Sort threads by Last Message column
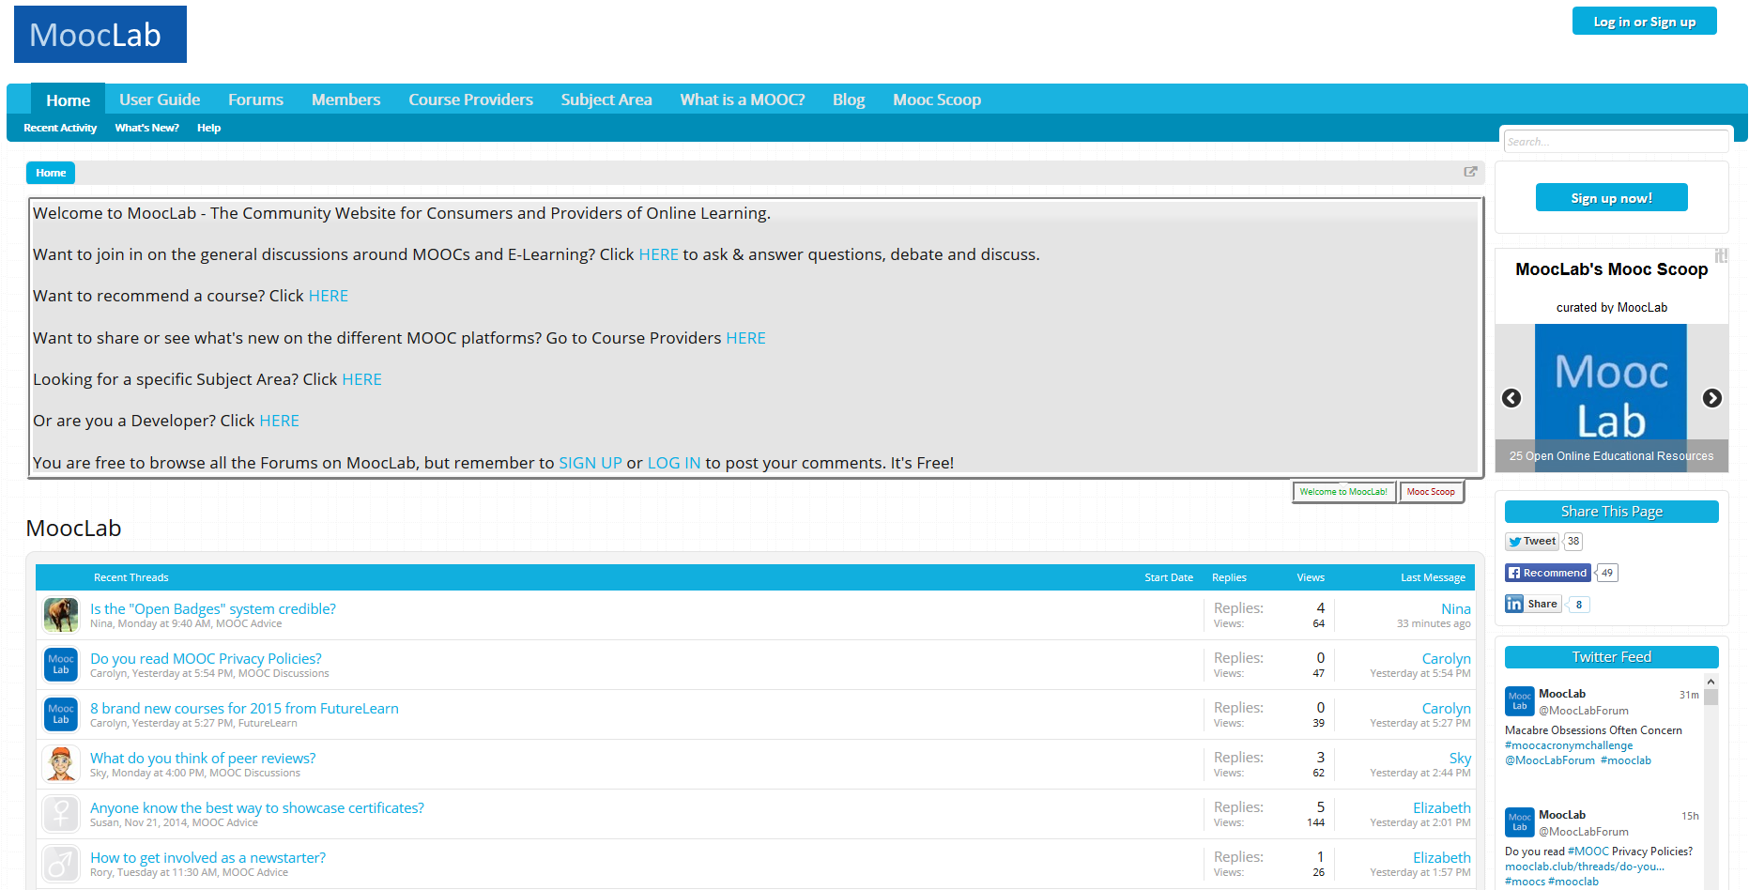1749x890 pixels. click(x=1433, y=577)
